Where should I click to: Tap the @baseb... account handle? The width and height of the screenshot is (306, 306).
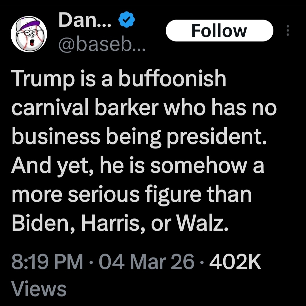tap(101, 43)
